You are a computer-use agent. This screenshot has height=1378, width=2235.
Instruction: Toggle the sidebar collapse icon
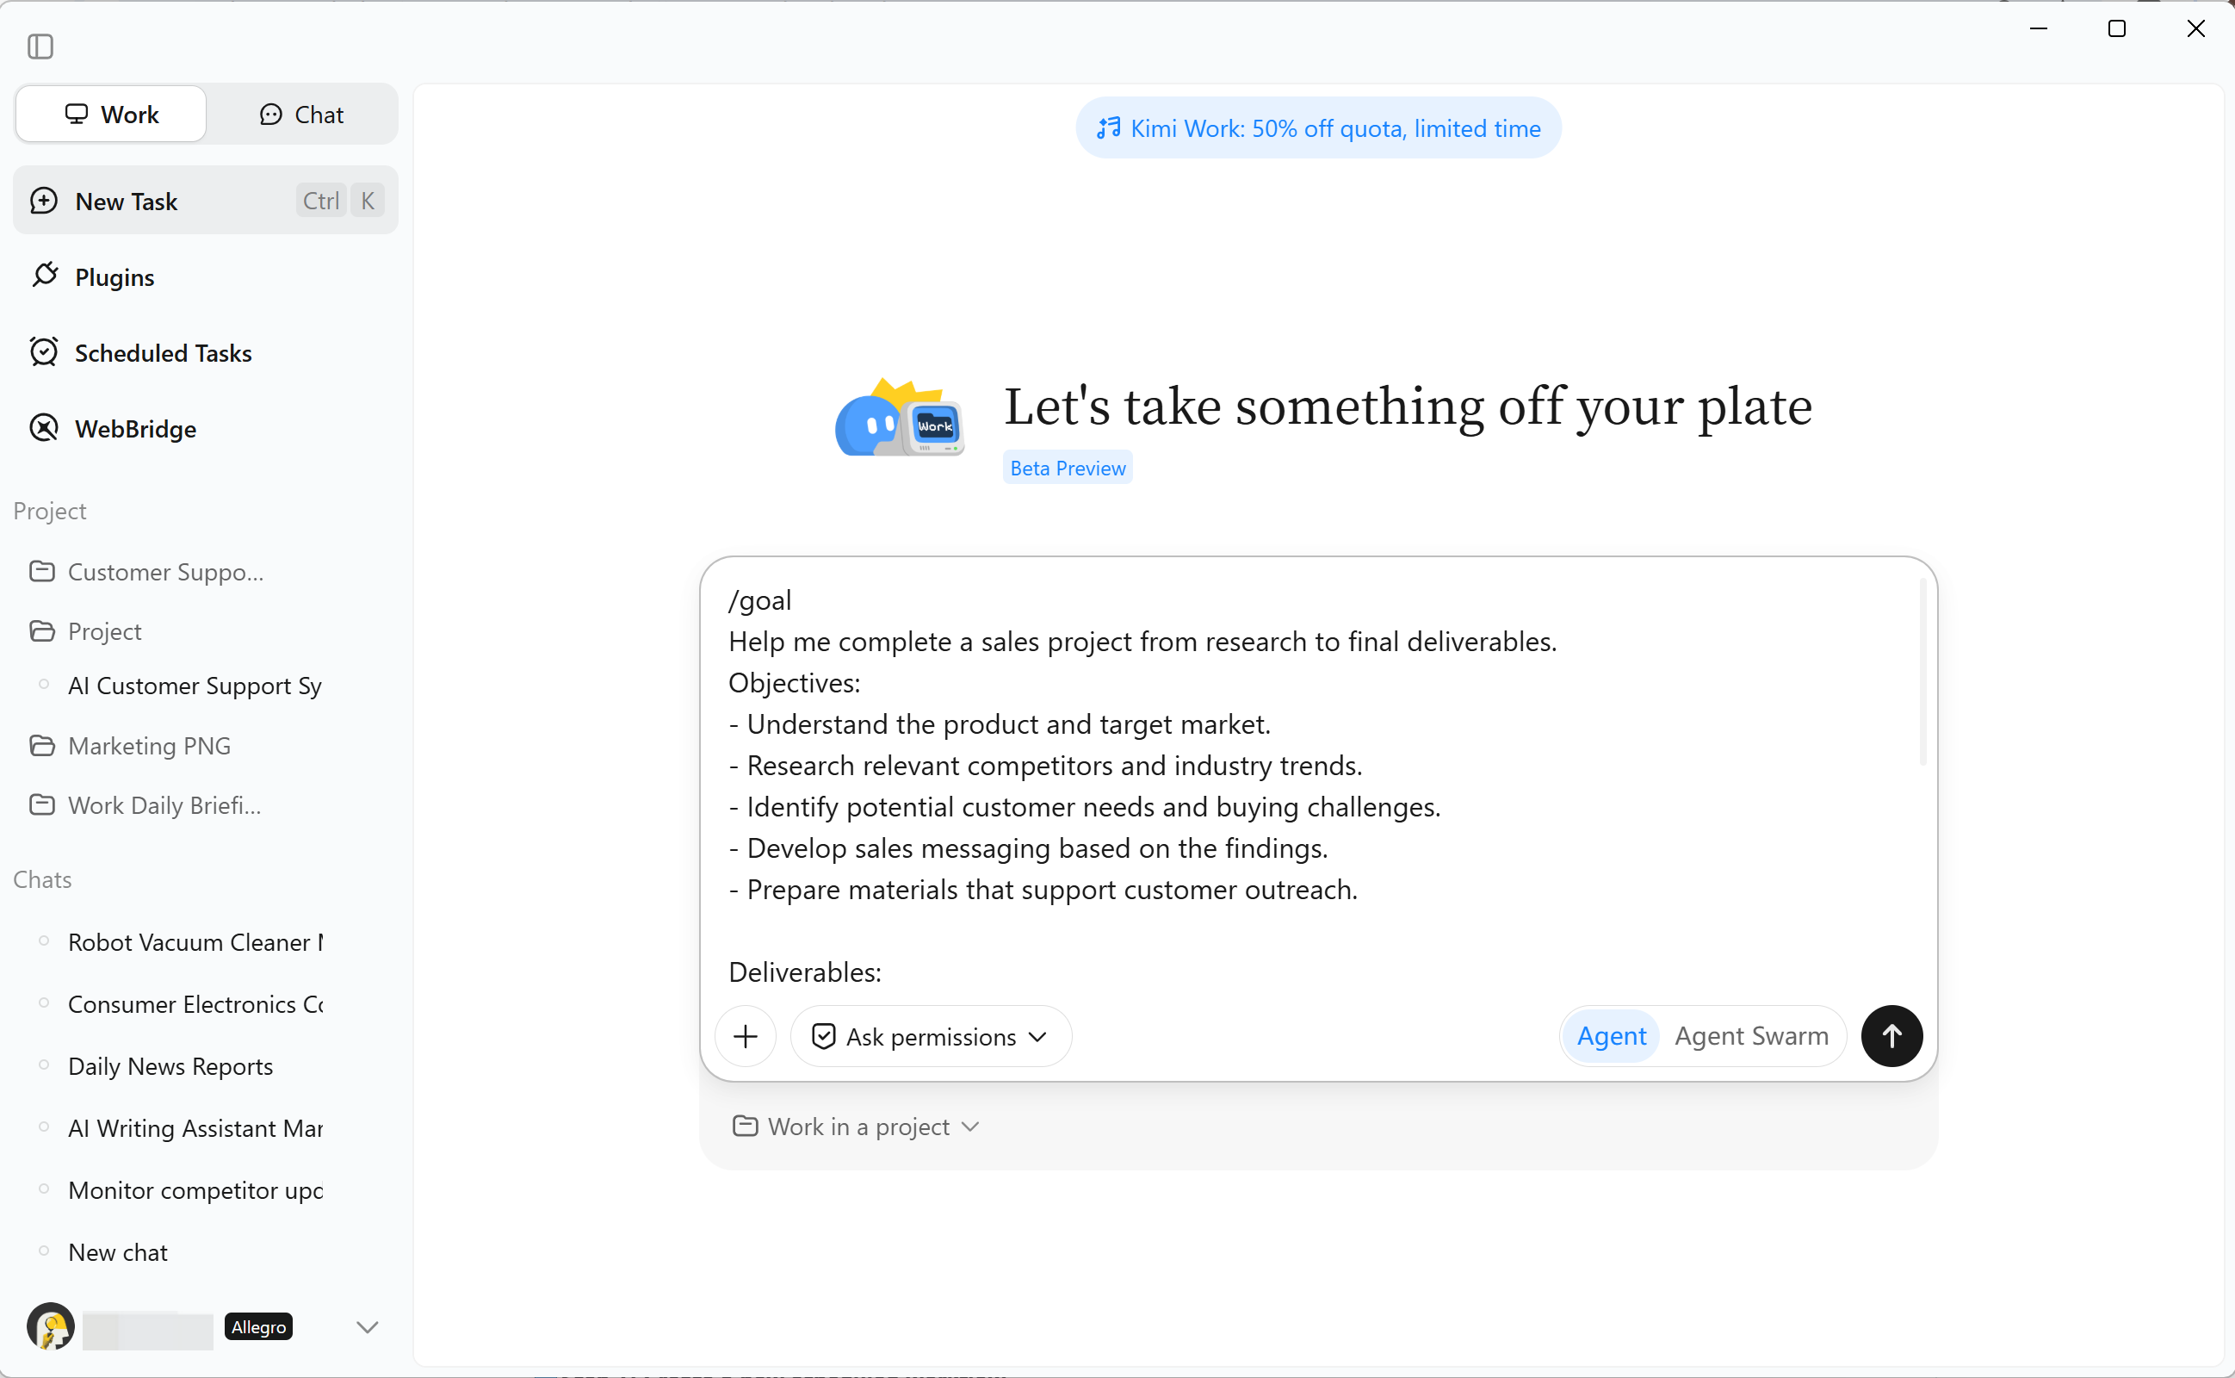click(x=40, y=46)
